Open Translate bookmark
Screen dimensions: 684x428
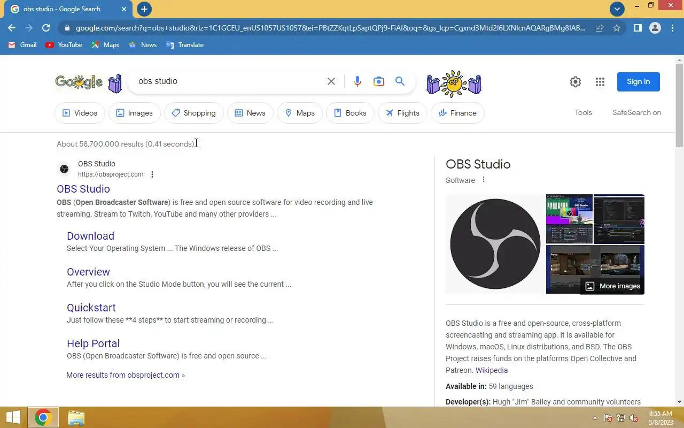pos(185,45)
